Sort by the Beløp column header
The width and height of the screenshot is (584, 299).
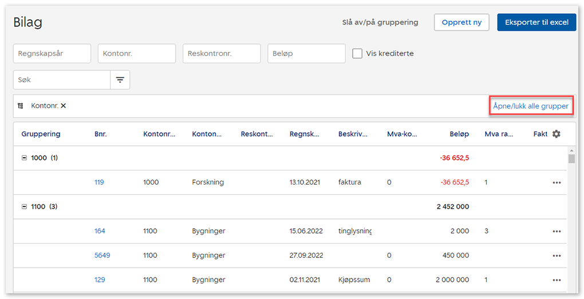[459, 134]
